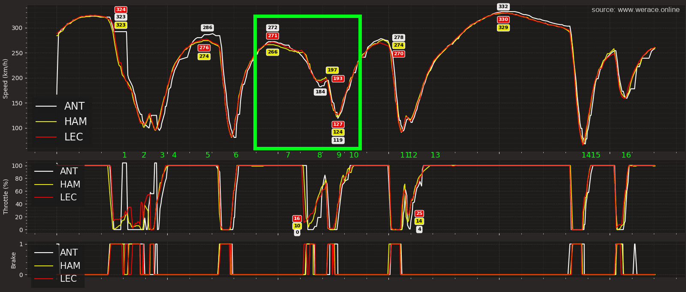This screenshot has width=686, height=292.
Task: Select corner marker 7 on track axis
Action: 288,155
